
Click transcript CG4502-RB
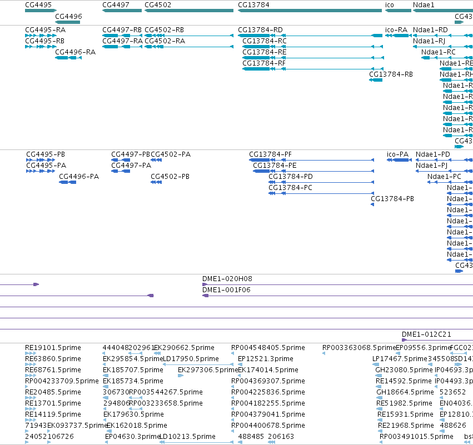point(165,30)
